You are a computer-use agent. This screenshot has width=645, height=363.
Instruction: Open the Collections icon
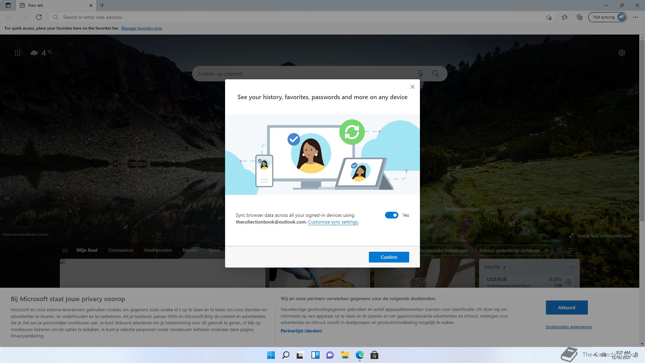[x=579, y=17]
